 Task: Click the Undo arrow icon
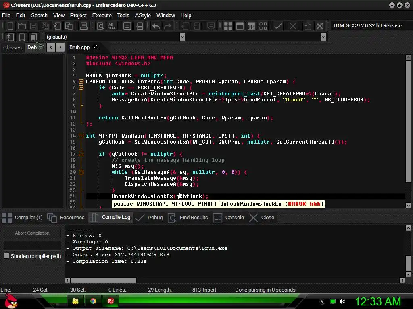(x=156, y=26)
